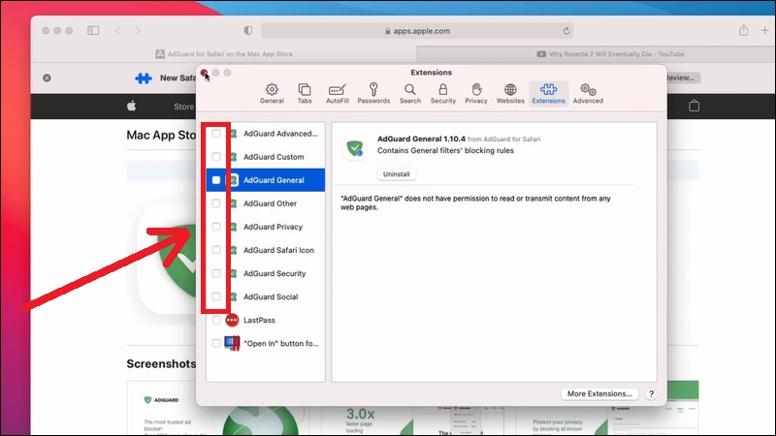Go back in Safari window

pos(117,31)
